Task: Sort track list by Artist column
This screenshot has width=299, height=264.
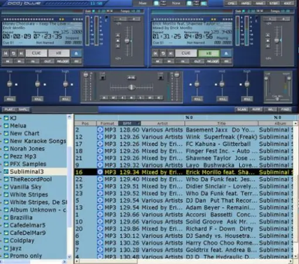Action: click(162, 123)
